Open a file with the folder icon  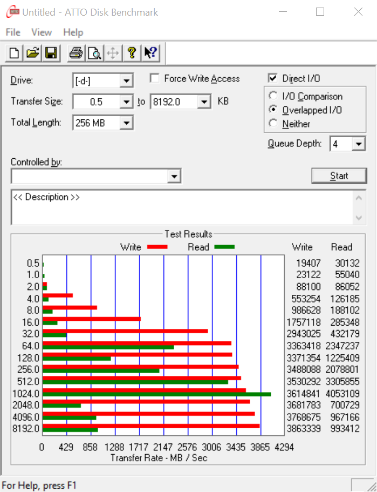tap(32, 53)
